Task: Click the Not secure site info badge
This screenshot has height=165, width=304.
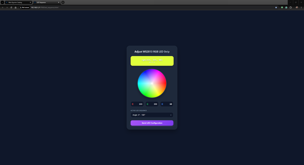Action: pyautogui.click(x=24, y=7)
